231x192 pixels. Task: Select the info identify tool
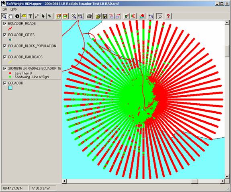click(17, 16)
